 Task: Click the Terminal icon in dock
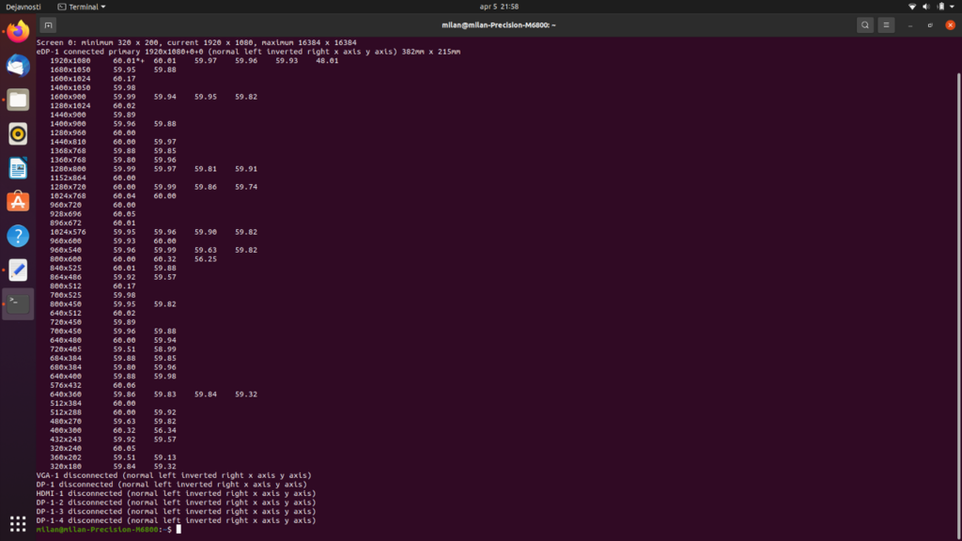tap(18, 303)
